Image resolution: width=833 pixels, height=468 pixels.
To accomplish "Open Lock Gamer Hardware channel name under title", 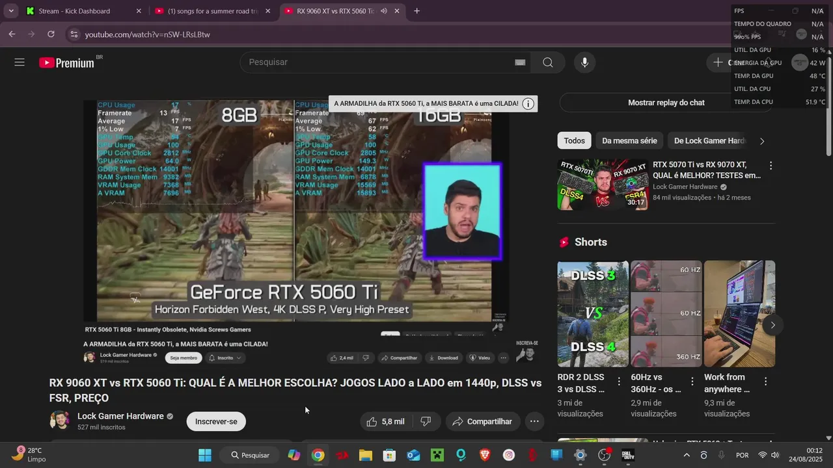I will (120, 416).
